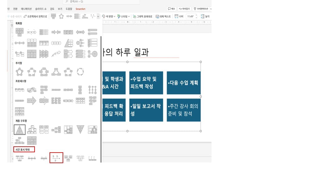The height and width of the screenshot is (179, 319).
Task: Choose the Basic Cycle layout under 주기형
Action: [x=20, y=71]
